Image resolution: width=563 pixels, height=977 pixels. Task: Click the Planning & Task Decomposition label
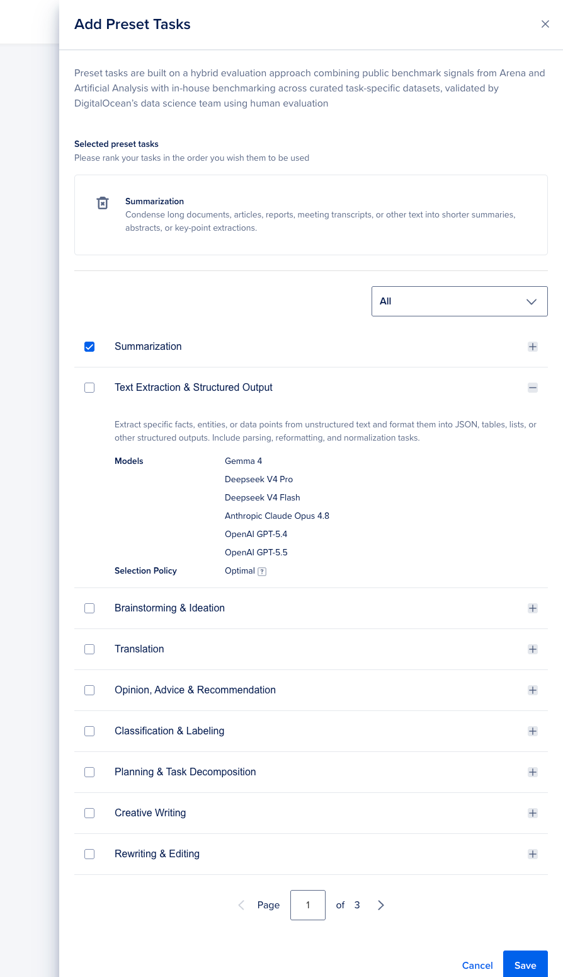click(x=185, y=772)
